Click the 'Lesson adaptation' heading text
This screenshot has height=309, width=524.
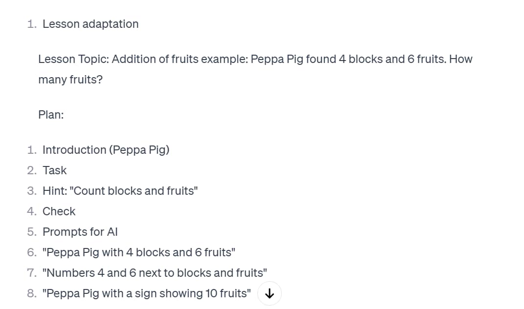click(x=91, y=24)
